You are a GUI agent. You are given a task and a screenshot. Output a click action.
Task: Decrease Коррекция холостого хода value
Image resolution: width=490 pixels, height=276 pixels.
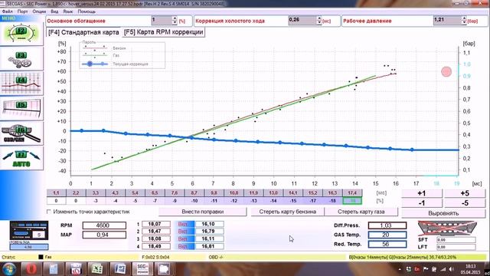click(x=319, y=23)
